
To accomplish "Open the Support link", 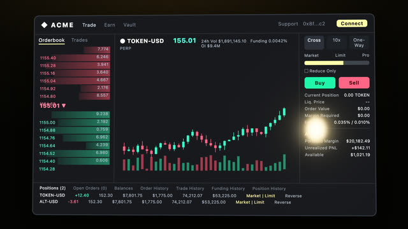I will [288, 24].
